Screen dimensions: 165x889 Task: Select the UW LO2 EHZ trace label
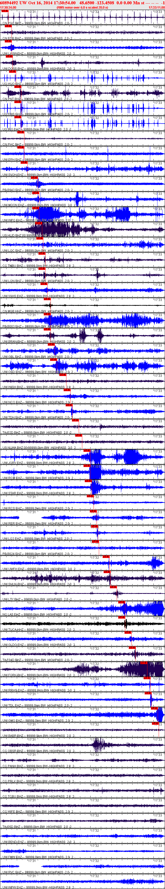38,539
